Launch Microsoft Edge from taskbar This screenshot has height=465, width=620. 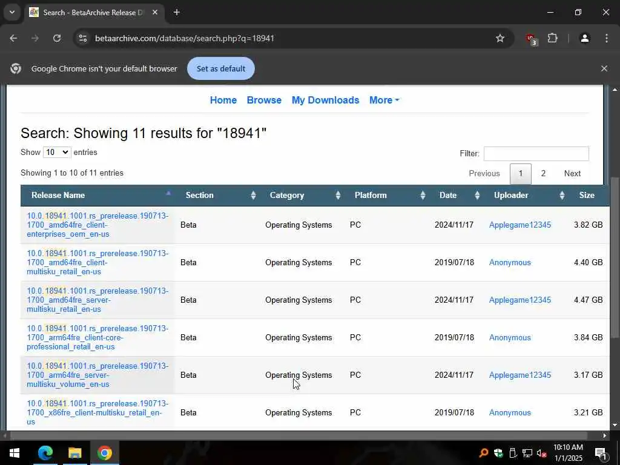click(45, 453)
